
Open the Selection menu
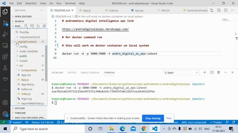(31, 3)
